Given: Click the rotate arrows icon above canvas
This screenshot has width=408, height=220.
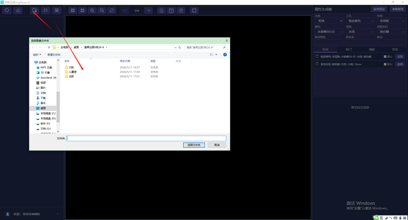Looking at the screenshot, I should click(111, 11).
